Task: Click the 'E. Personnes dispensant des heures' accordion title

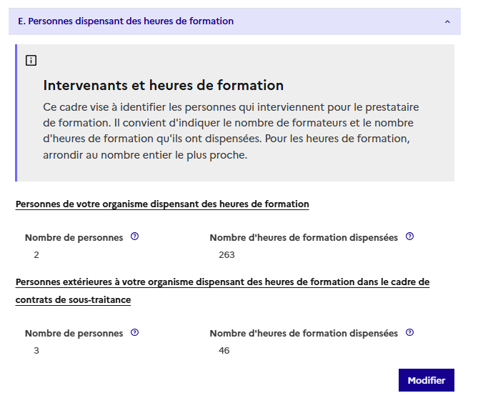Action: (126, 21)
